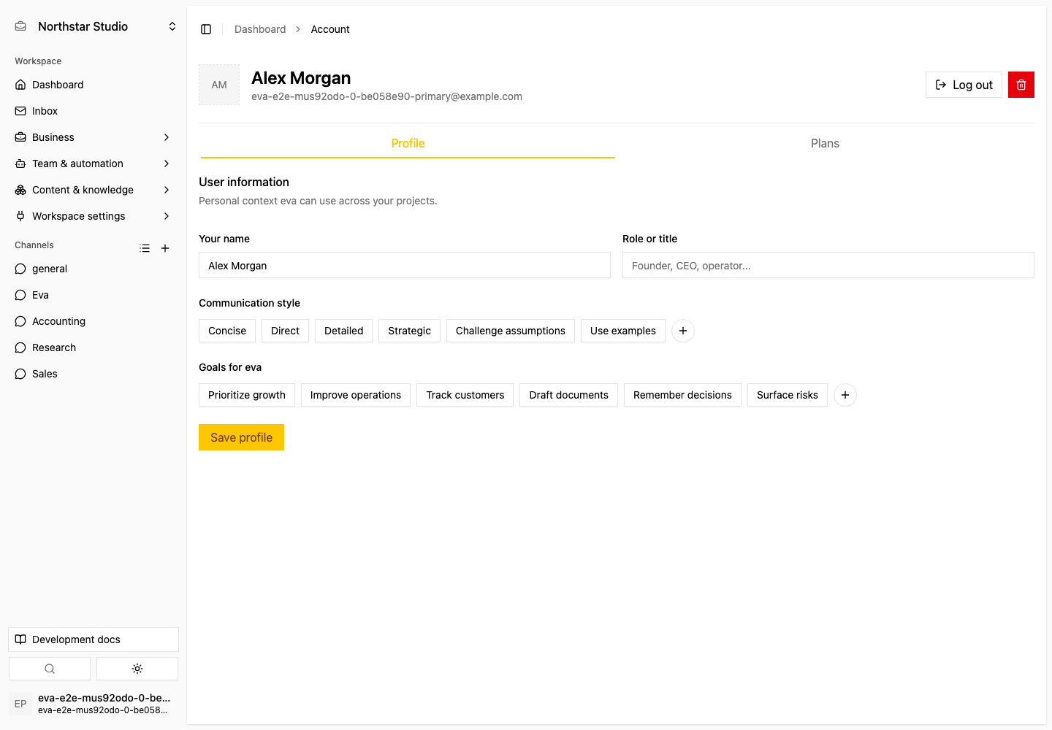This screenshot has height=730, width=1052.
Task: Expand Team & automation section
Action: point(94,164)
